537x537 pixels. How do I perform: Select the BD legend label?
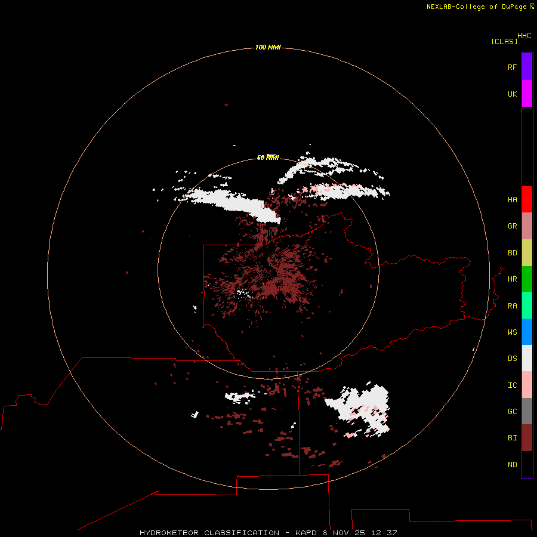coord(512,253)
